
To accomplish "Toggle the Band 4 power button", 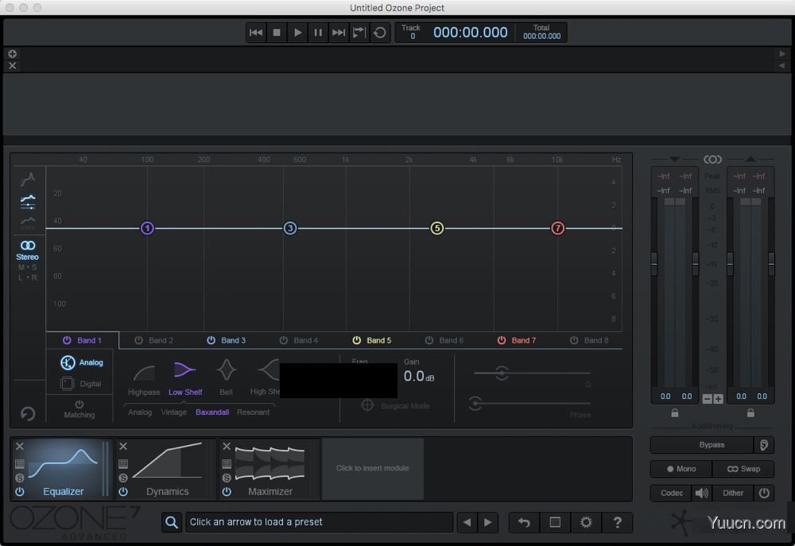I will coord(284,340).
